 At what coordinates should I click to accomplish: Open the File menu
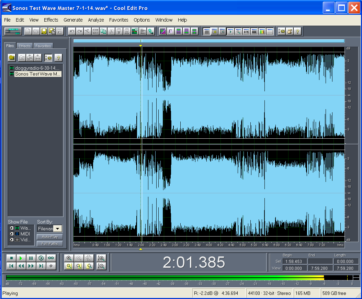point(8,20)
